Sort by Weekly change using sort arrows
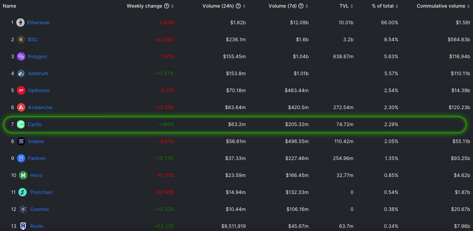473x231 pixels. click(172, 6)
